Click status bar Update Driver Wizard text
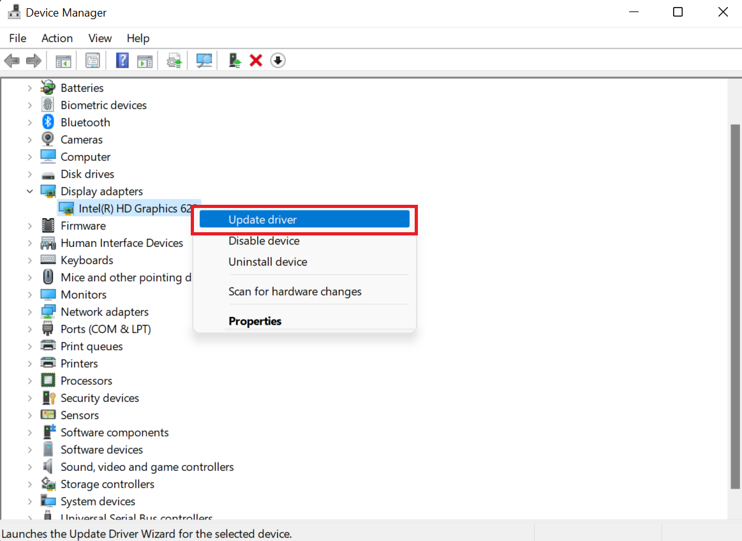 [147, 533]
